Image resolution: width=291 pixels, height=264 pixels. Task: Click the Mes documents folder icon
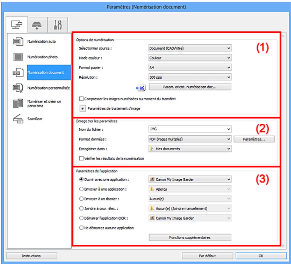pos(152,149)
